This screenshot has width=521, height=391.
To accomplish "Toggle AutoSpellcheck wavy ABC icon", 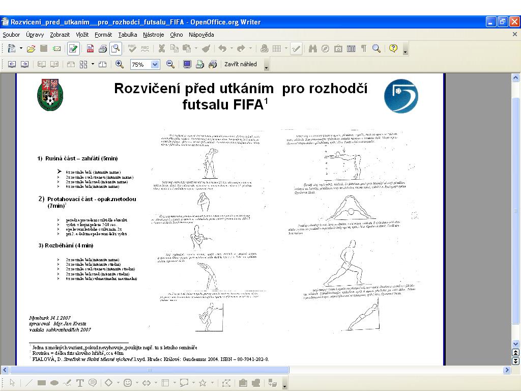I will [x=145, y=49].
